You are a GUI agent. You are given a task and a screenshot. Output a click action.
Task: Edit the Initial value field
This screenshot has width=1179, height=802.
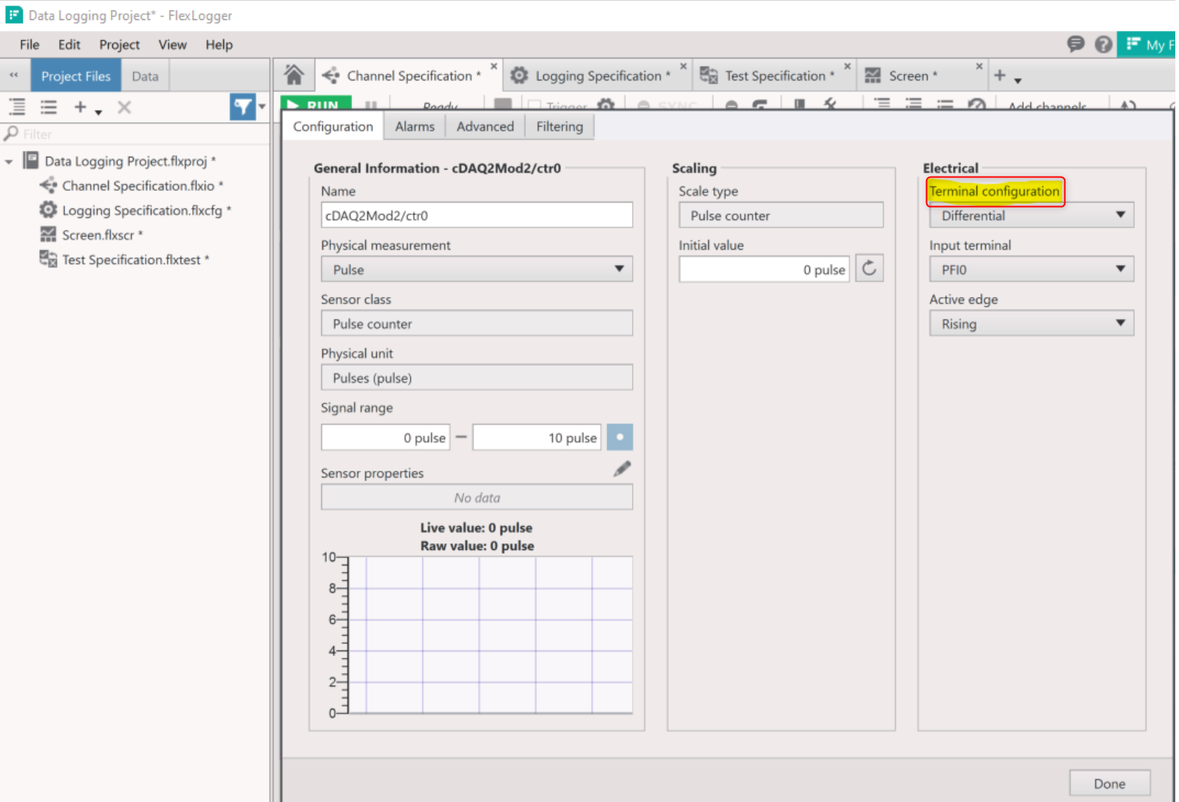764,269
